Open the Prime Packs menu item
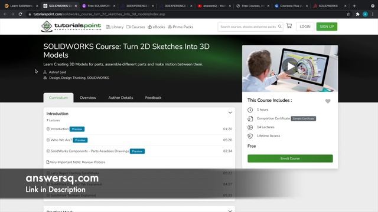The height and width of the screenshot is (212, 378). (x=181, y=27)
